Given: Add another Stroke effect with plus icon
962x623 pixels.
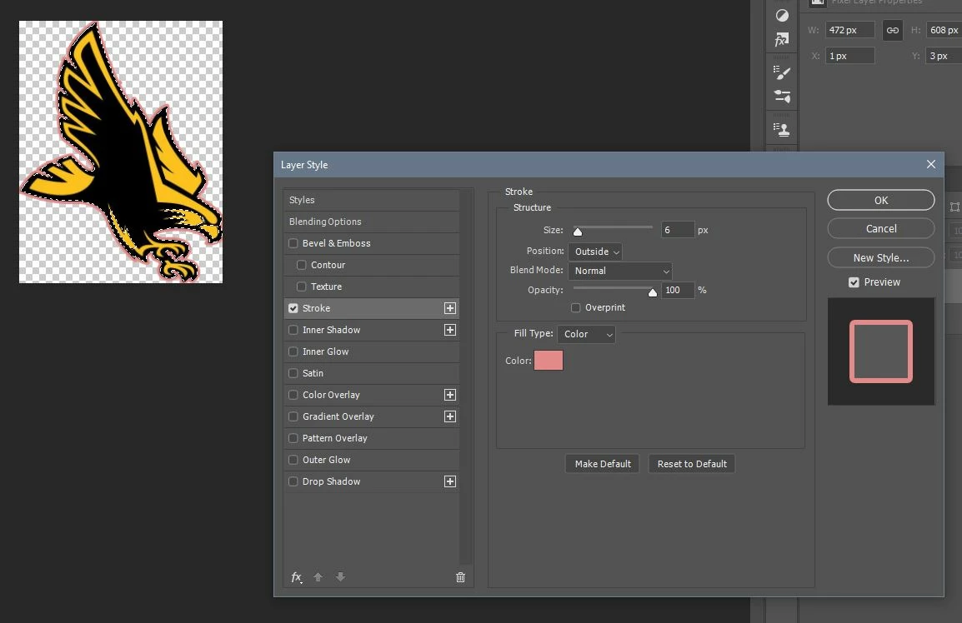Looking at the screenshot, I should [449, 308].
